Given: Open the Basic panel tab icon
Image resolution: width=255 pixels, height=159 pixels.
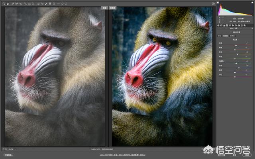Looking at the screenshot, I should point(218,25).
